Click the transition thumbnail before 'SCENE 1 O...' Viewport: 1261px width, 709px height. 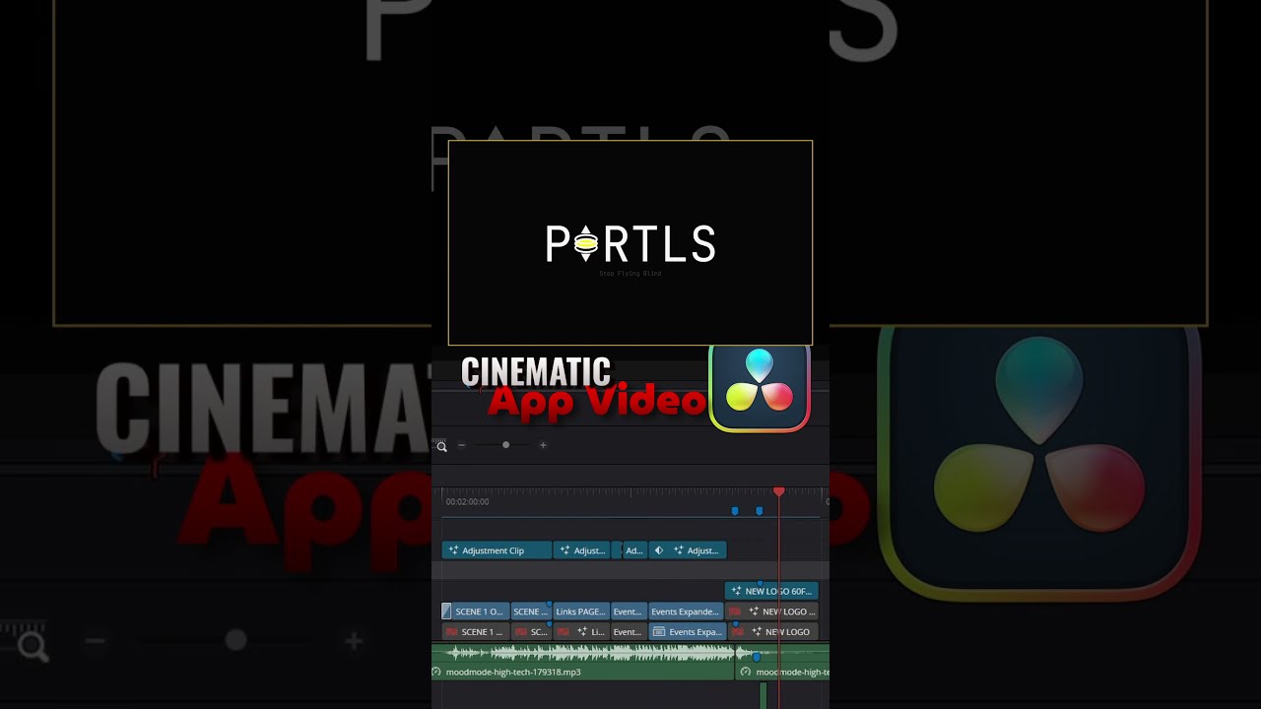[x=446, y=612]
